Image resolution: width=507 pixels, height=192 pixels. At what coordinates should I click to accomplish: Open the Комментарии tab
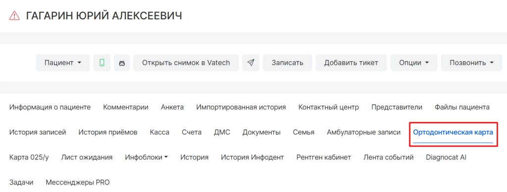pyautogui.click(x=126, y=107)
